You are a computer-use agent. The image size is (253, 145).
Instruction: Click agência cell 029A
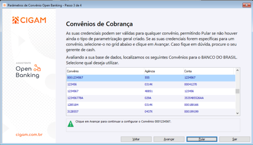(x=148, y=98)
